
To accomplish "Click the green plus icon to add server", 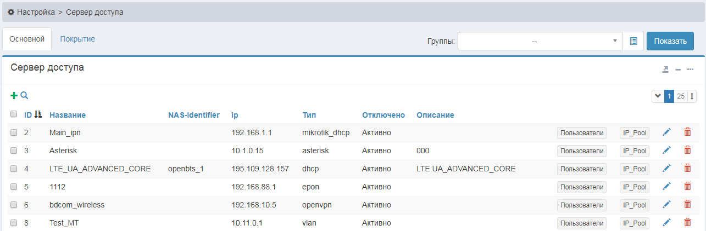I will pyautogui.click(x=14, y=96).
